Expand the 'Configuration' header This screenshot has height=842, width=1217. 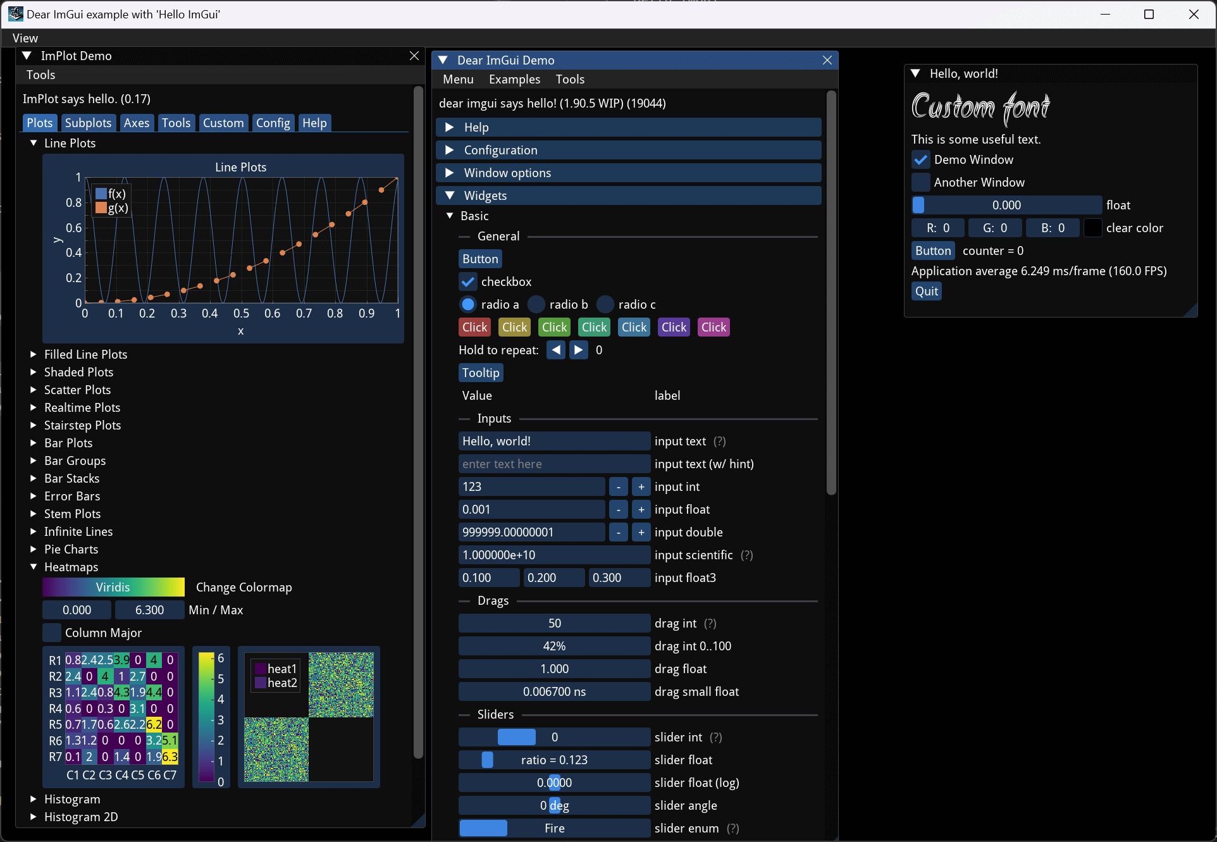(x=500, y=150)
